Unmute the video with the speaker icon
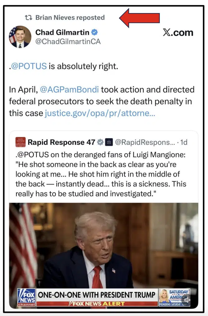 (187, 300)
